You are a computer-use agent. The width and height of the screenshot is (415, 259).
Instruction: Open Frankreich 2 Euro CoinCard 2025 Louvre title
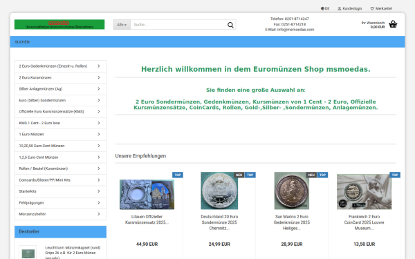365,222
